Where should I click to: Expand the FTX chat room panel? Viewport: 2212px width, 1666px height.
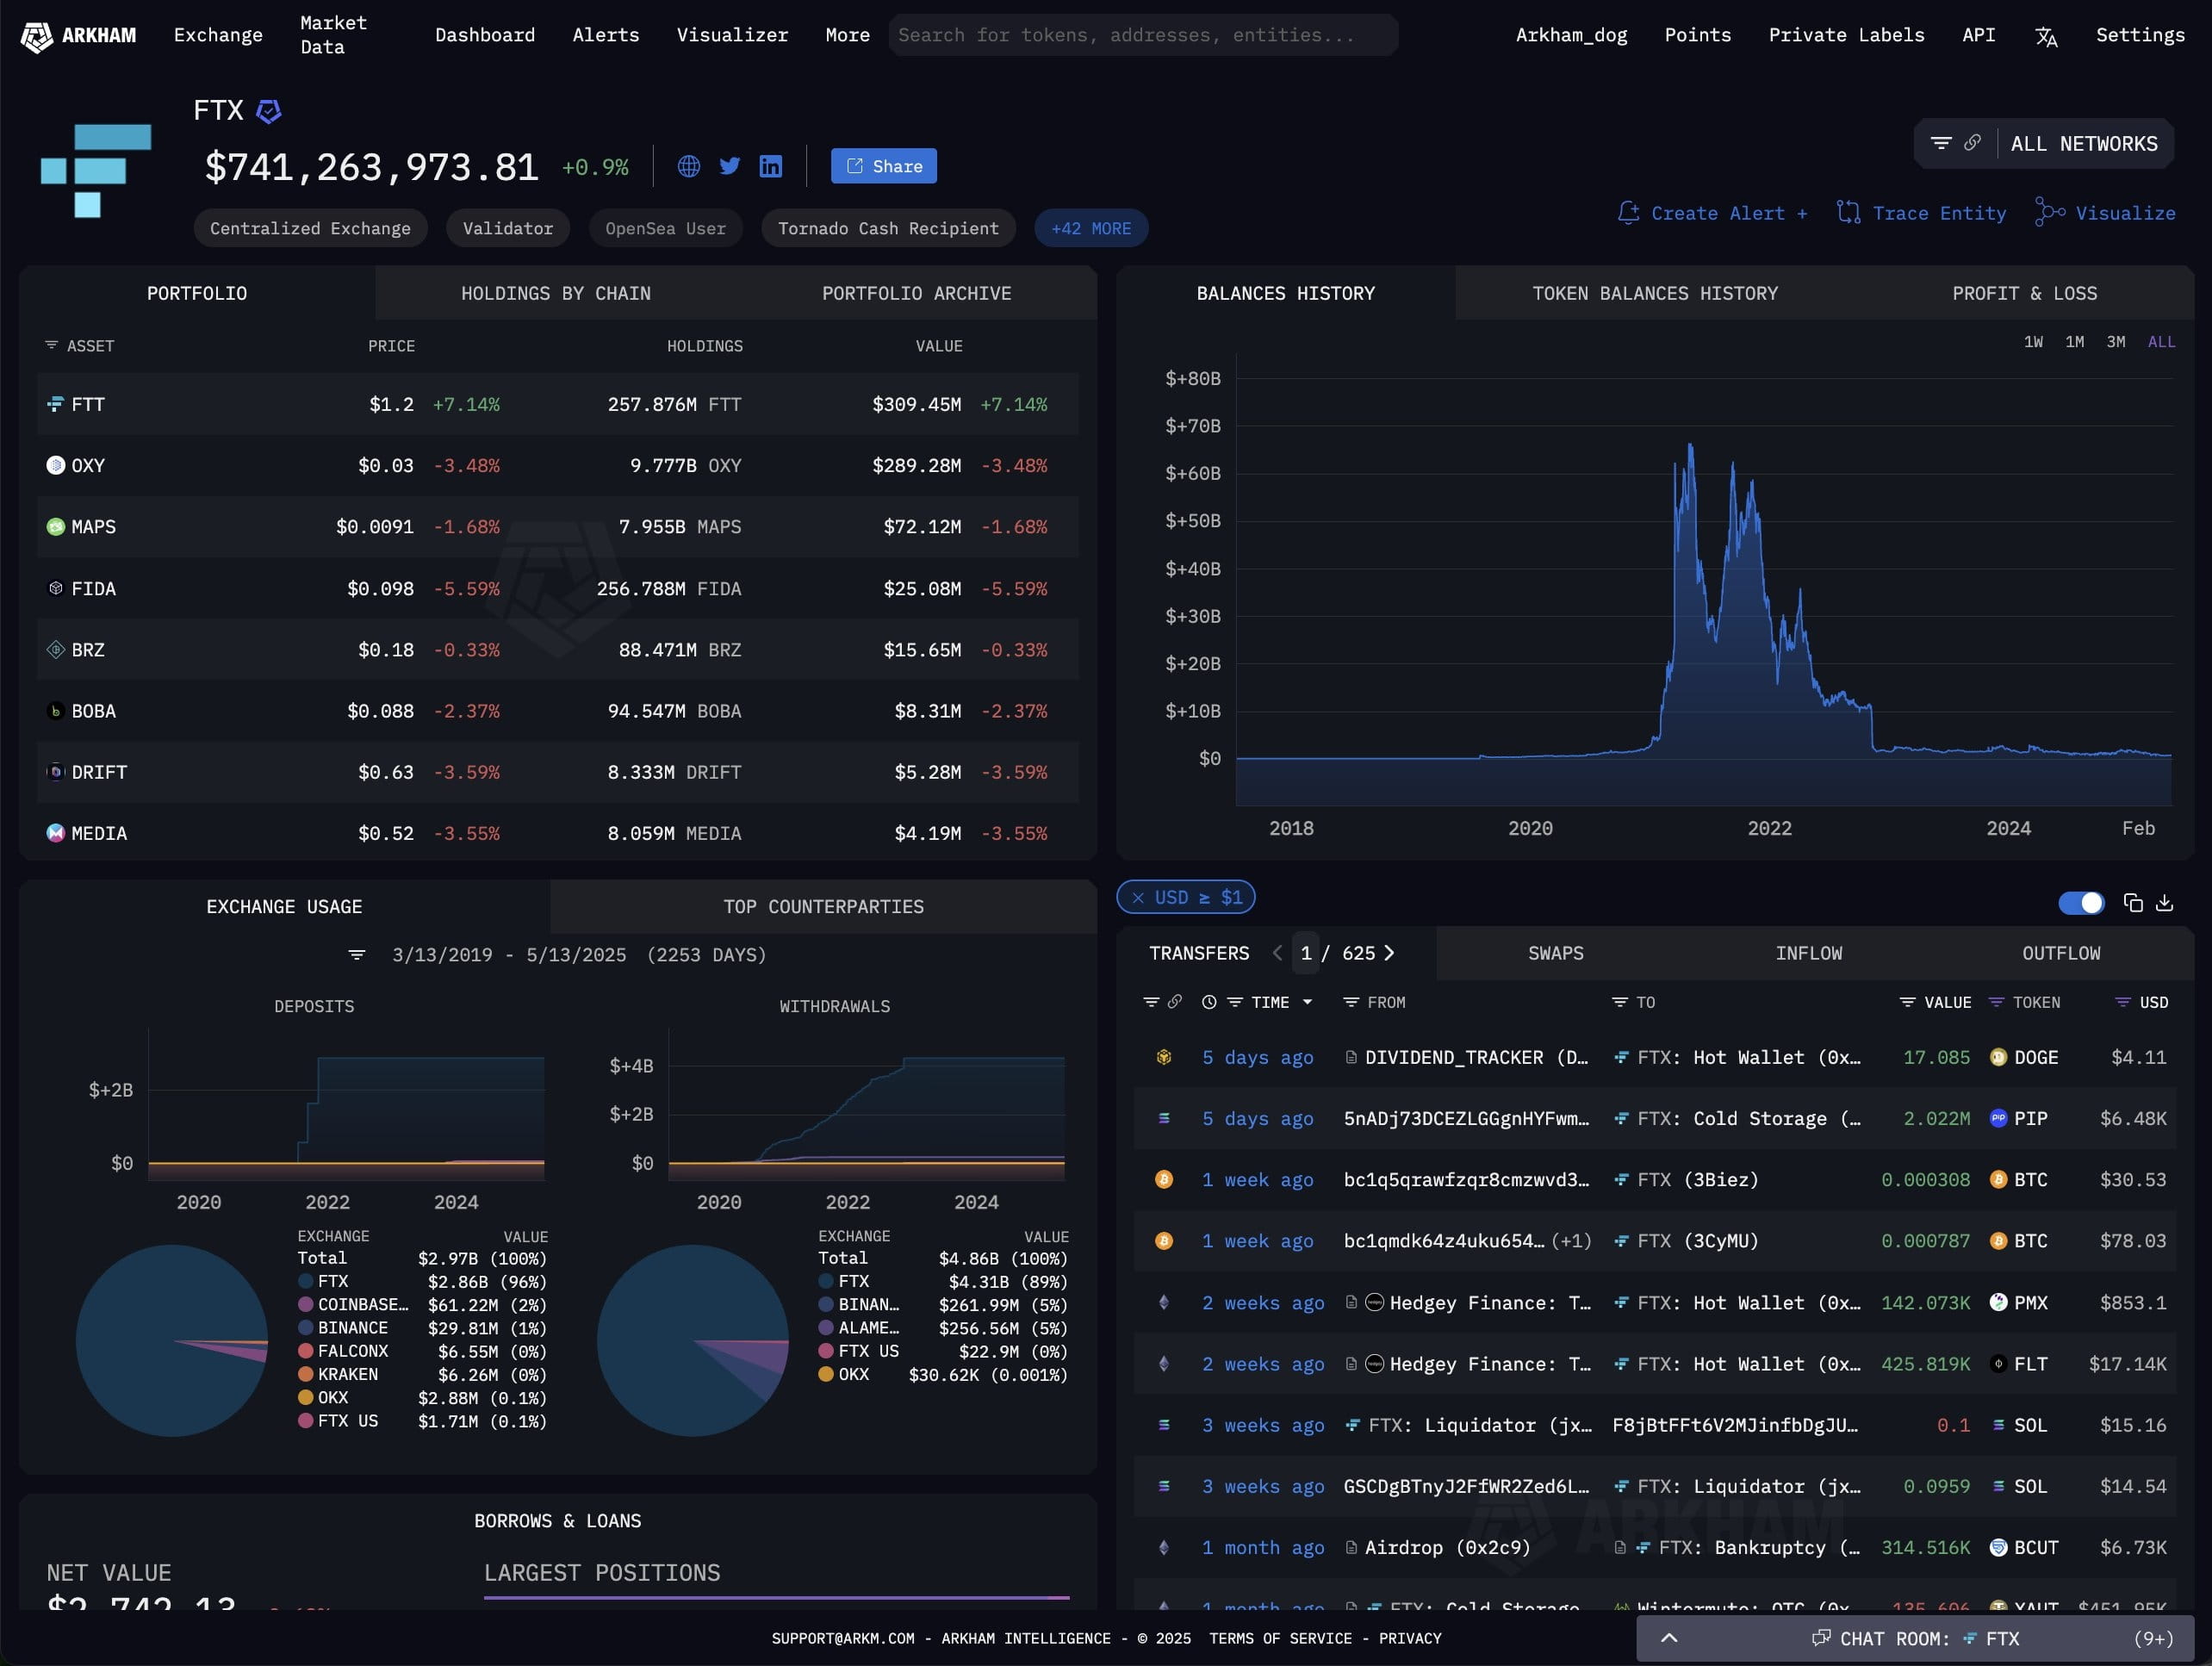[1669, 1638]
